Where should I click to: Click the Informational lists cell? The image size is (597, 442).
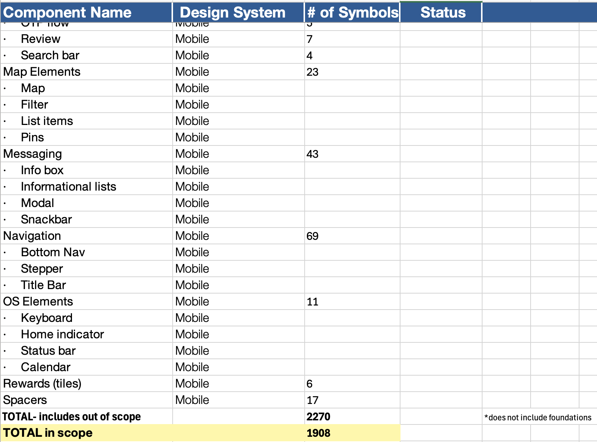[69, 186]
